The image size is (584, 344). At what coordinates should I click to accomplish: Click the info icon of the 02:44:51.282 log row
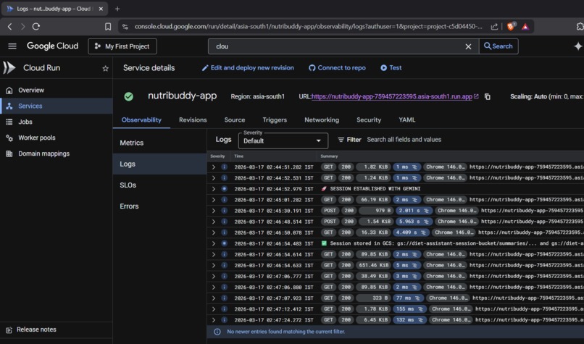coord(224,167)
